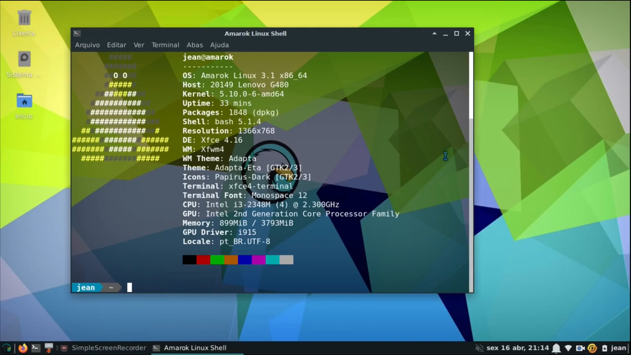Click the 'Shell: bash 5.1.4' line
The height and width of the screenshot is (355, 631).
[x=222, y=122]
